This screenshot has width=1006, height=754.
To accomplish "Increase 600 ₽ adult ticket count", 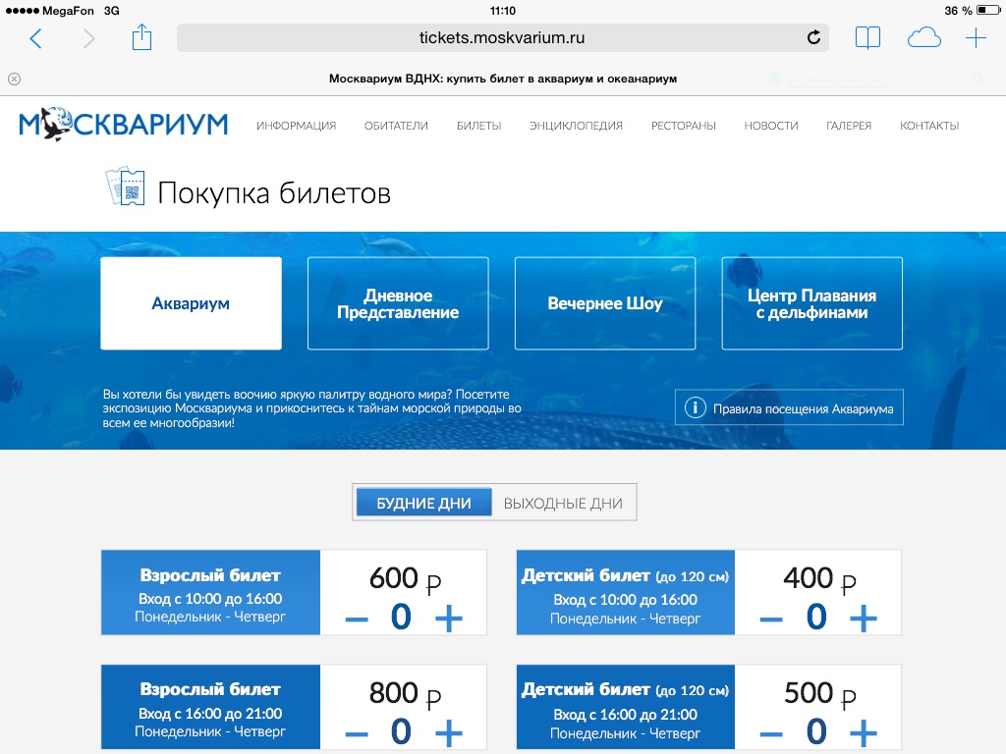I will coord(449,619).
